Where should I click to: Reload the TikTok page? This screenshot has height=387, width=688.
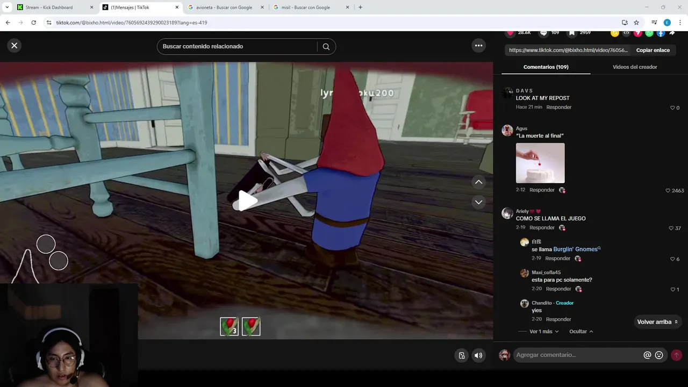coord(33,23)
